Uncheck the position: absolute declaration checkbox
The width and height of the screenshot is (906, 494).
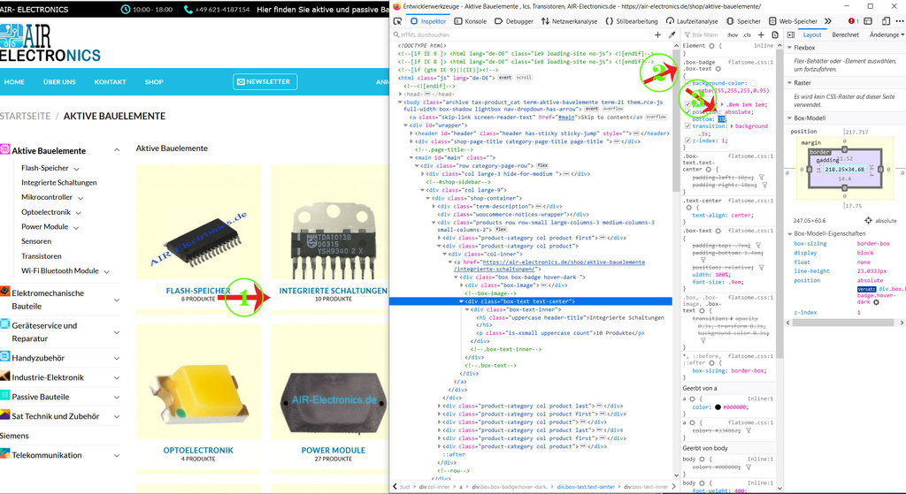[x=687, y=112]
